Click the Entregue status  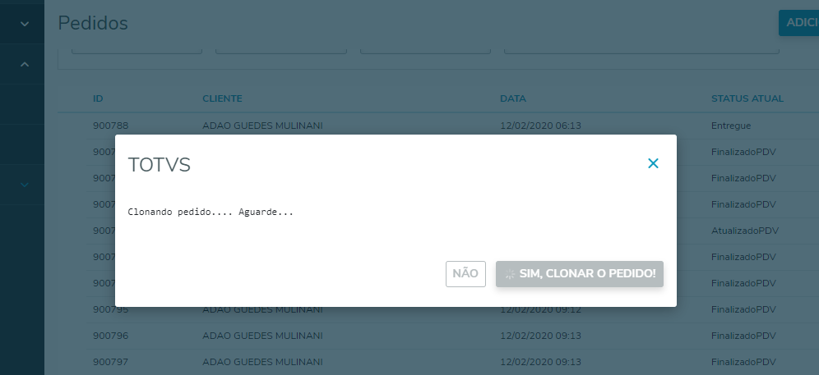coord(731,126)
